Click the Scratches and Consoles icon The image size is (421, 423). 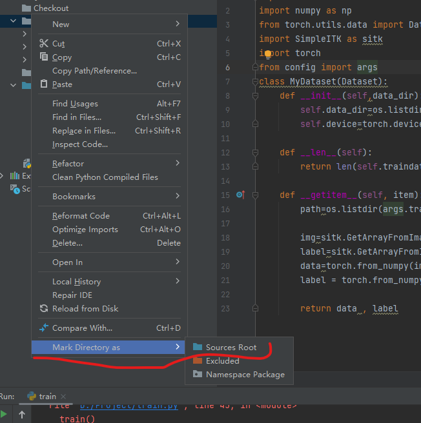click(x=15, y=189)
